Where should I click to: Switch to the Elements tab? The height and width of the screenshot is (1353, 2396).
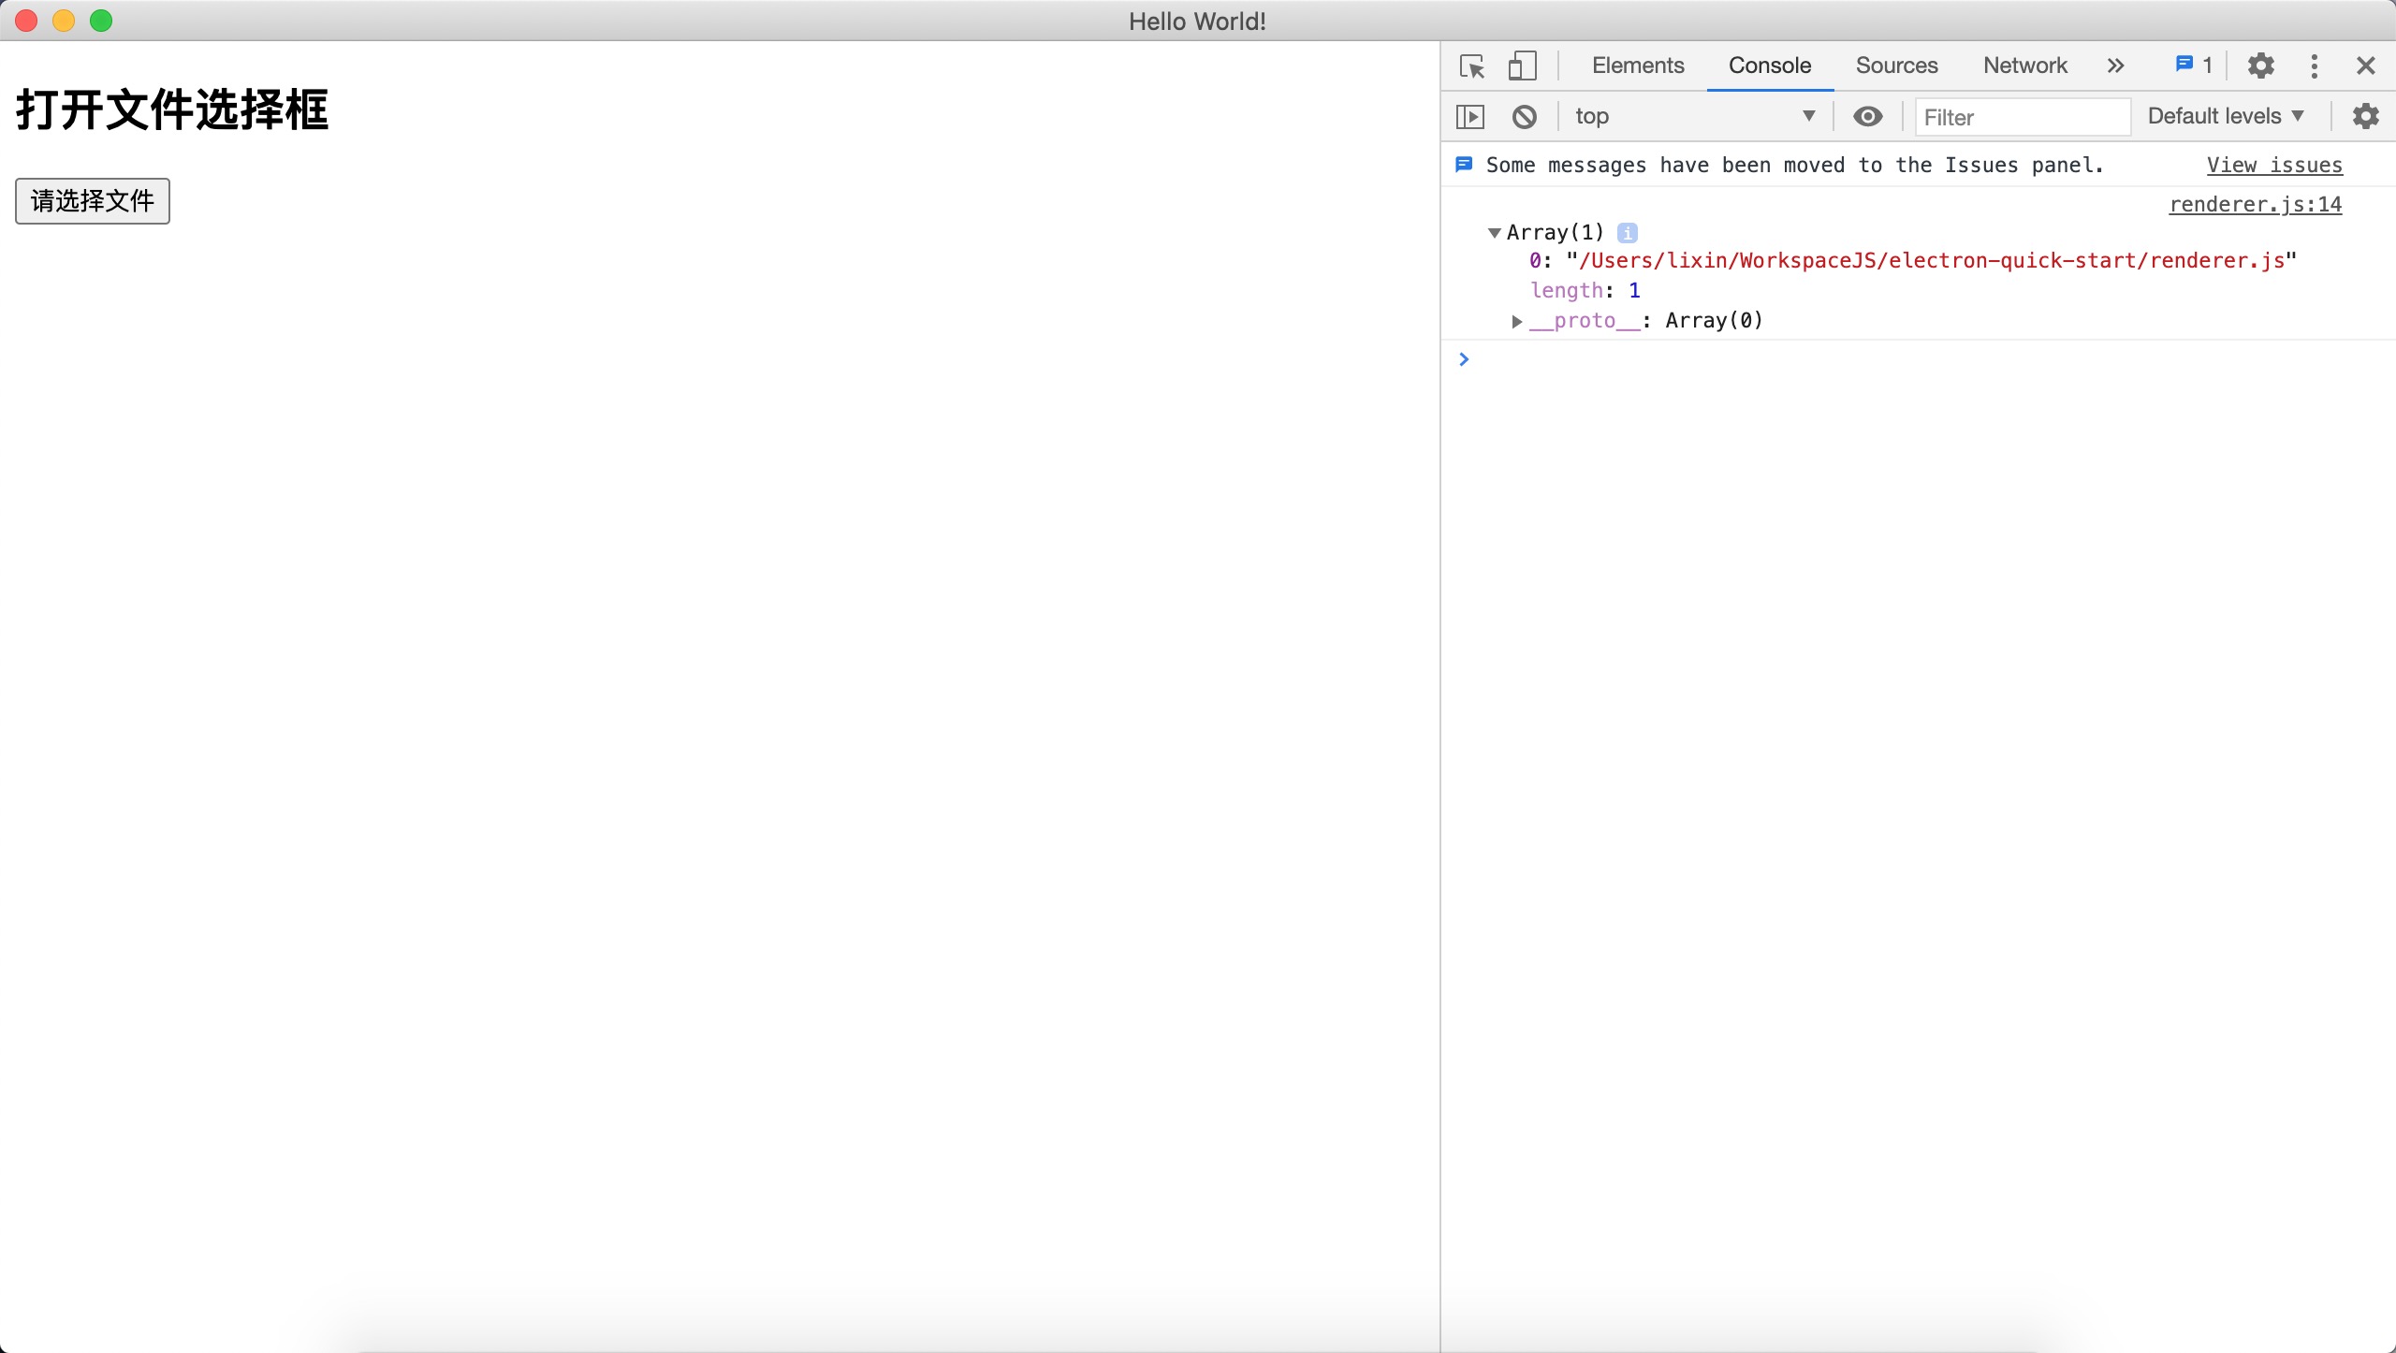[x=1637, y=65]
